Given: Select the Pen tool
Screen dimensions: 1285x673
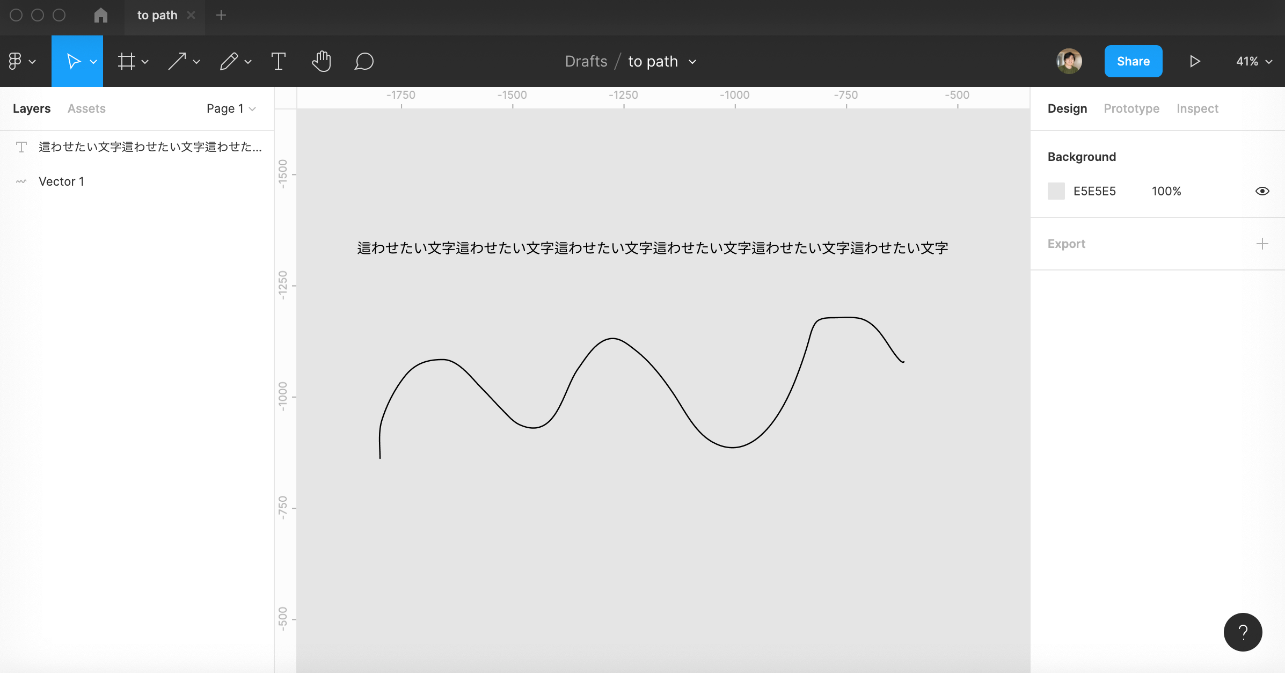Looking at the screenshot, I should 230,61.
